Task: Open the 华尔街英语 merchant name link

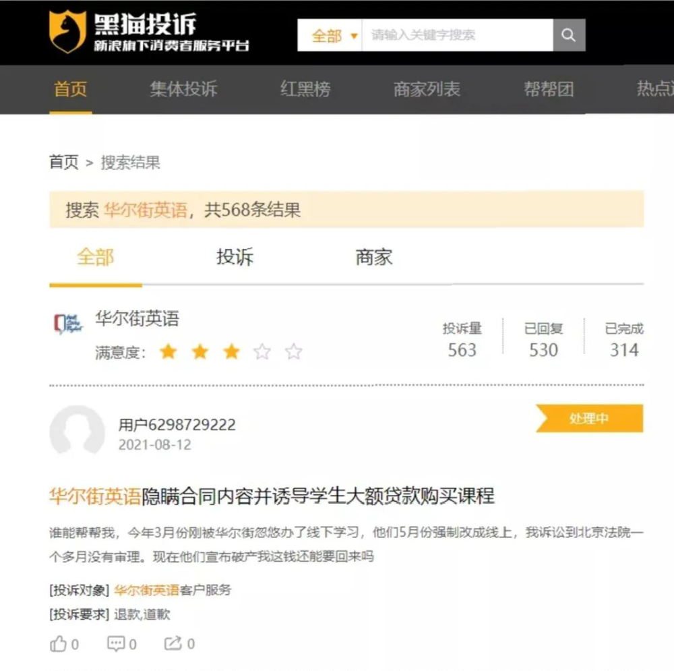Action: [137, 319]
